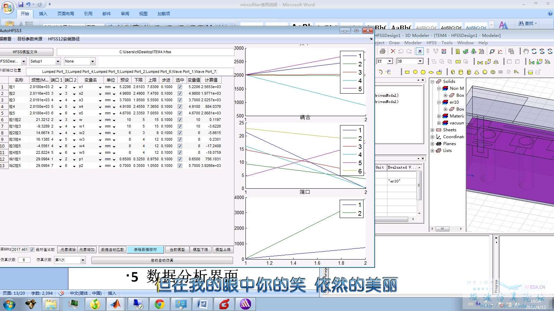Viewport: 554px width, 311px height.
Task: Expand the Sheets tree node
Action: click(x=432, y=130)
